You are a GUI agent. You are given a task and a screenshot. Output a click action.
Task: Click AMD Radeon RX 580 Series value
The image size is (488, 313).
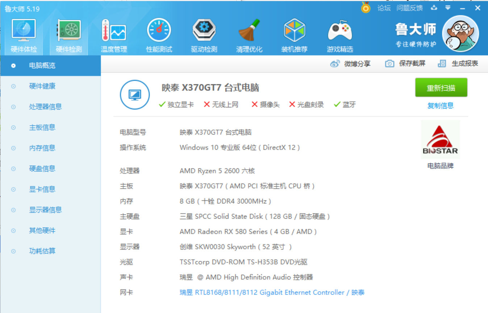[248, 232]
